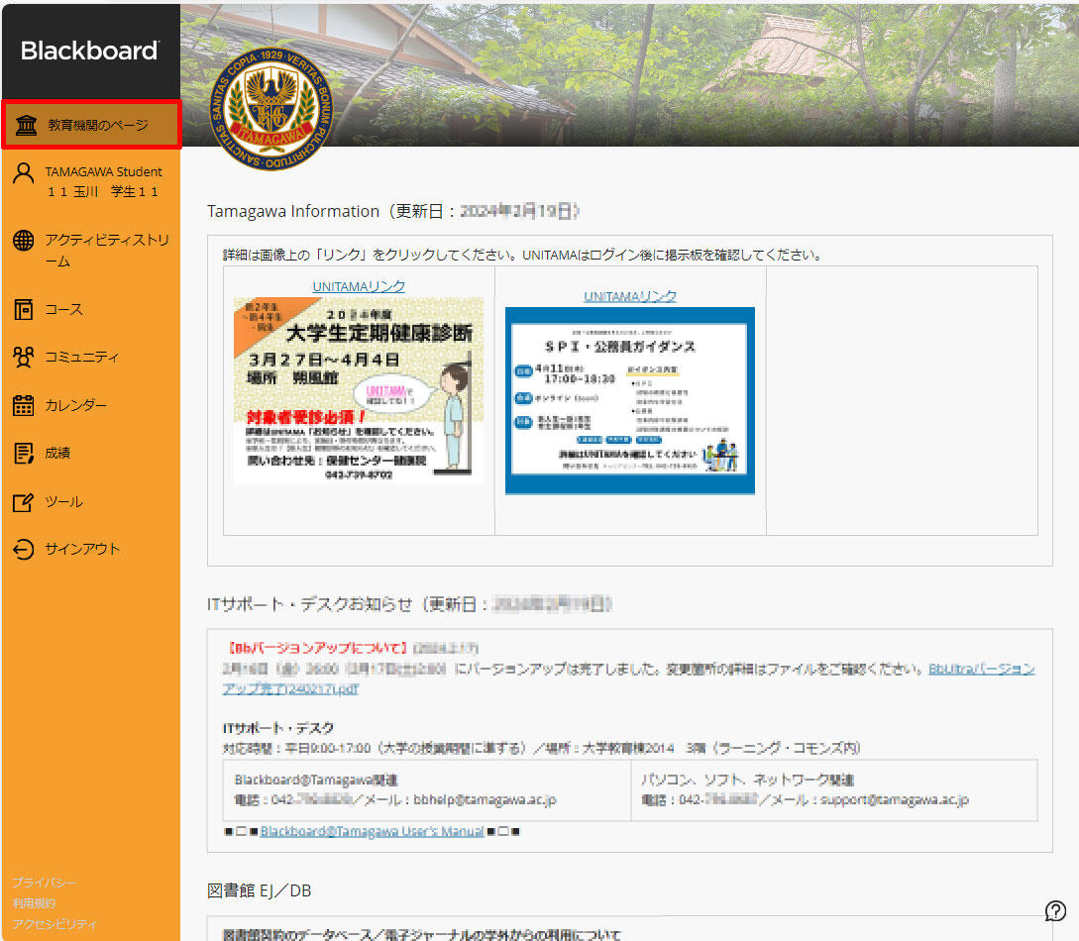Click the Tamagawa Information heading text
Viewport: 1079px width, 941px height.
coord(293,211)
